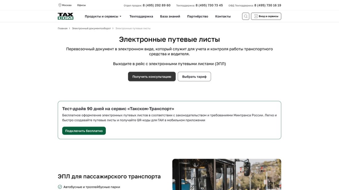Call the sales number 8 (495) 292 89 60

157,6
